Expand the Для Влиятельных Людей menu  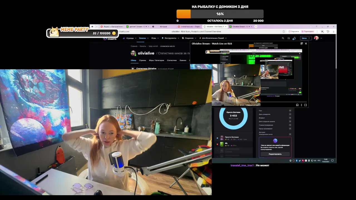coord(213,38)
